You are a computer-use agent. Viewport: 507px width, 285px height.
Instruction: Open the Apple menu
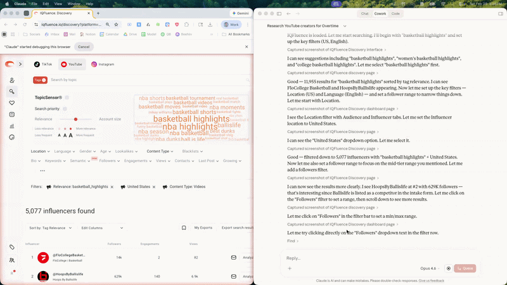pos(7,4)
